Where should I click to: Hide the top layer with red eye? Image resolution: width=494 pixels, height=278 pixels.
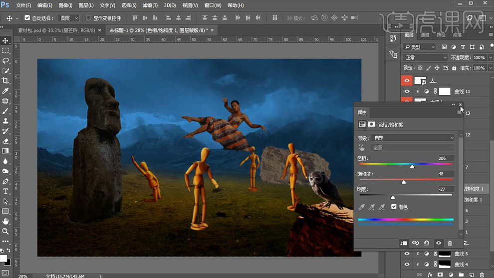[x=407, y=81]
